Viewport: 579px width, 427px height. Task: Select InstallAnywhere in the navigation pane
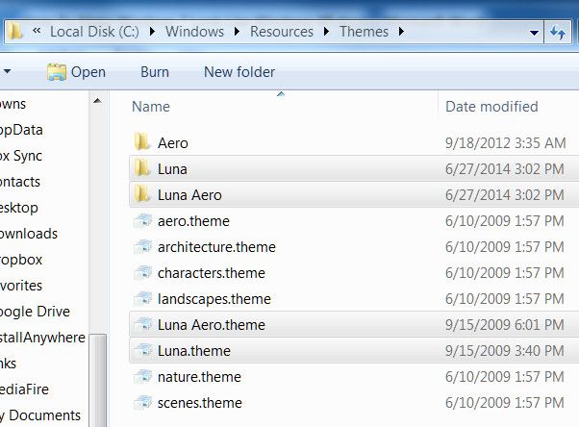[42, 338]
